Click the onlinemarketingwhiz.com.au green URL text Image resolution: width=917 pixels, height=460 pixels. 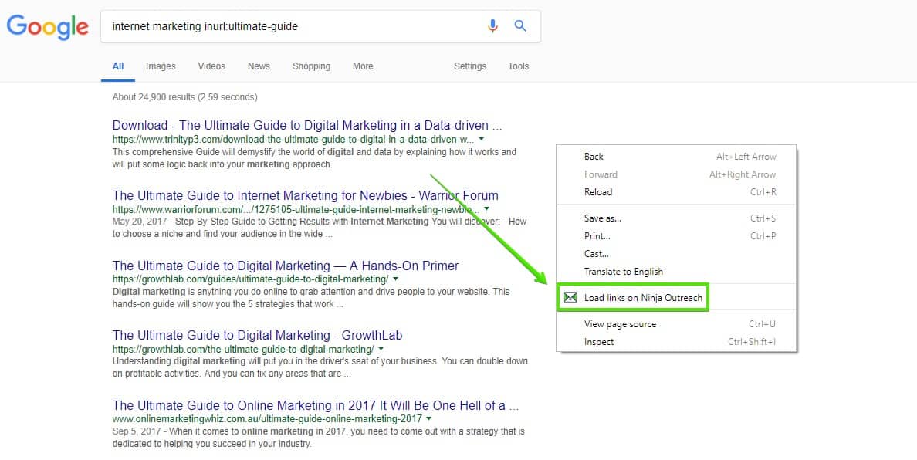click(x=267, y=419)
